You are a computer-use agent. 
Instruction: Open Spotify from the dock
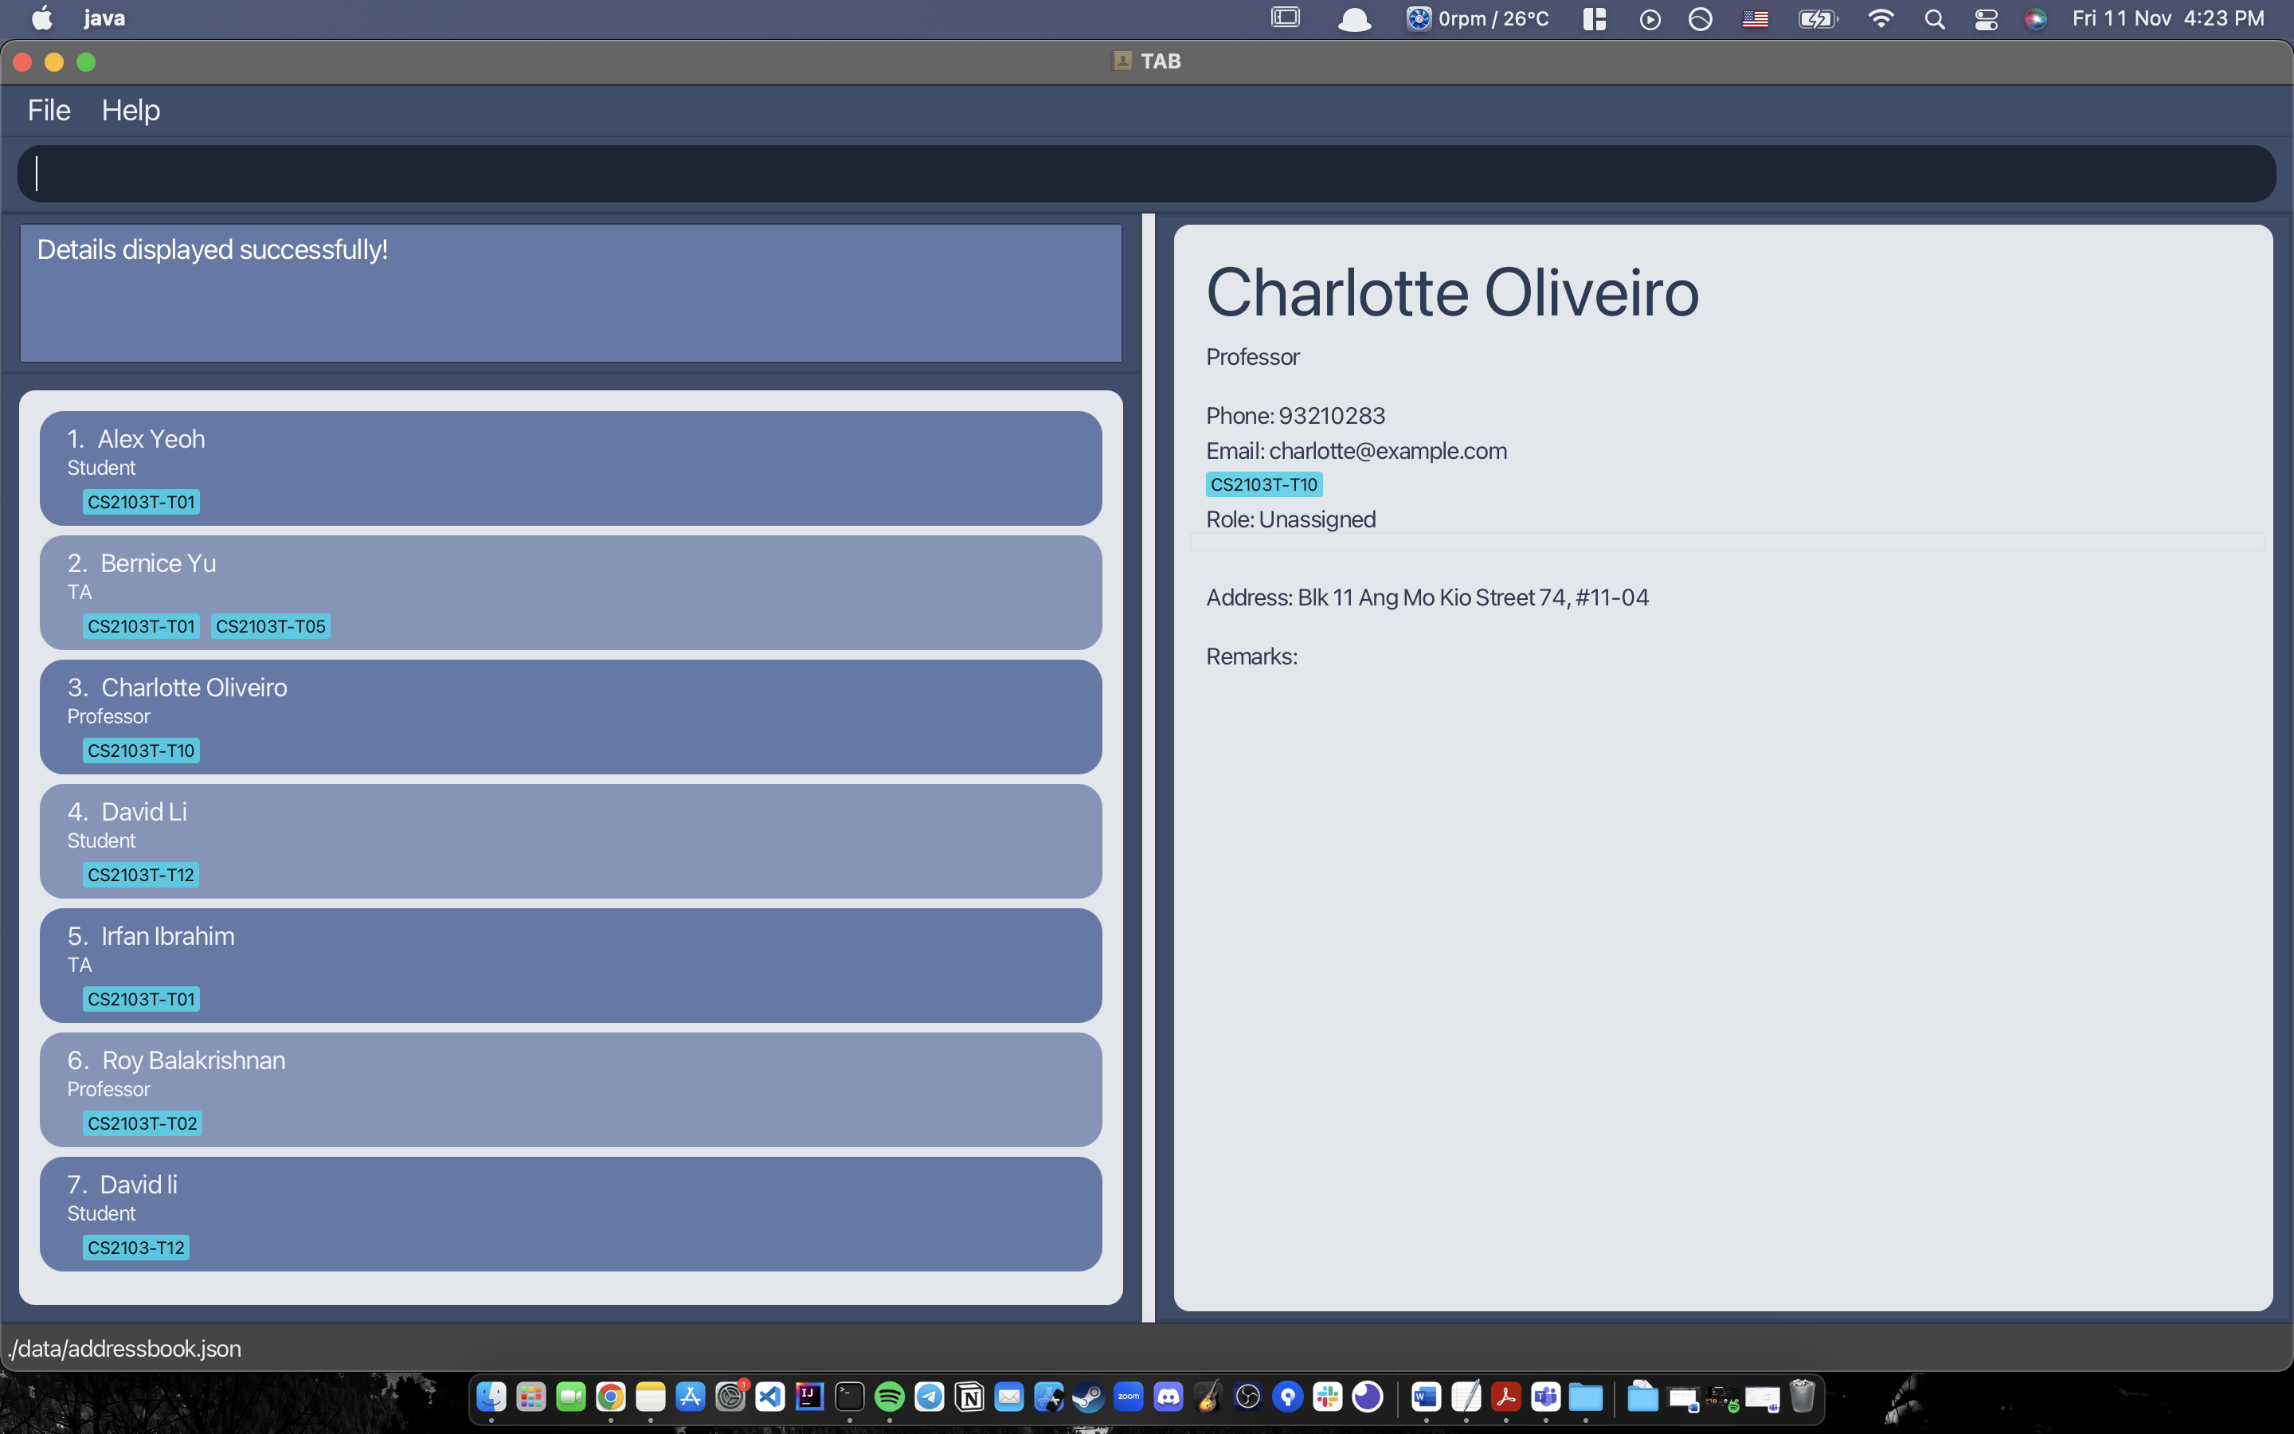pos(889,1396)
